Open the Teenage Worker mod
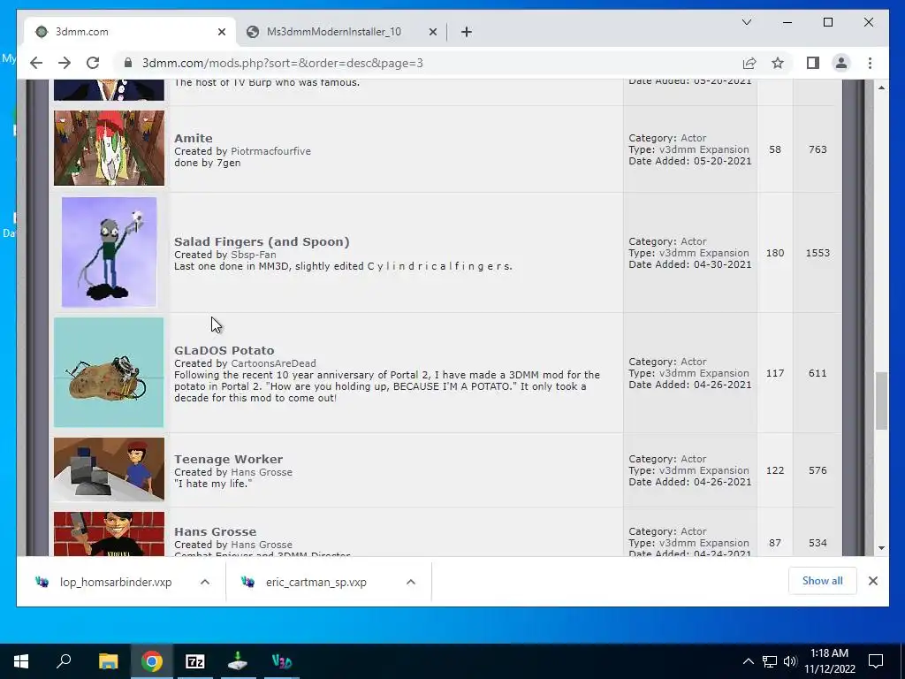The image size is (905, 679). coord(229,459)
